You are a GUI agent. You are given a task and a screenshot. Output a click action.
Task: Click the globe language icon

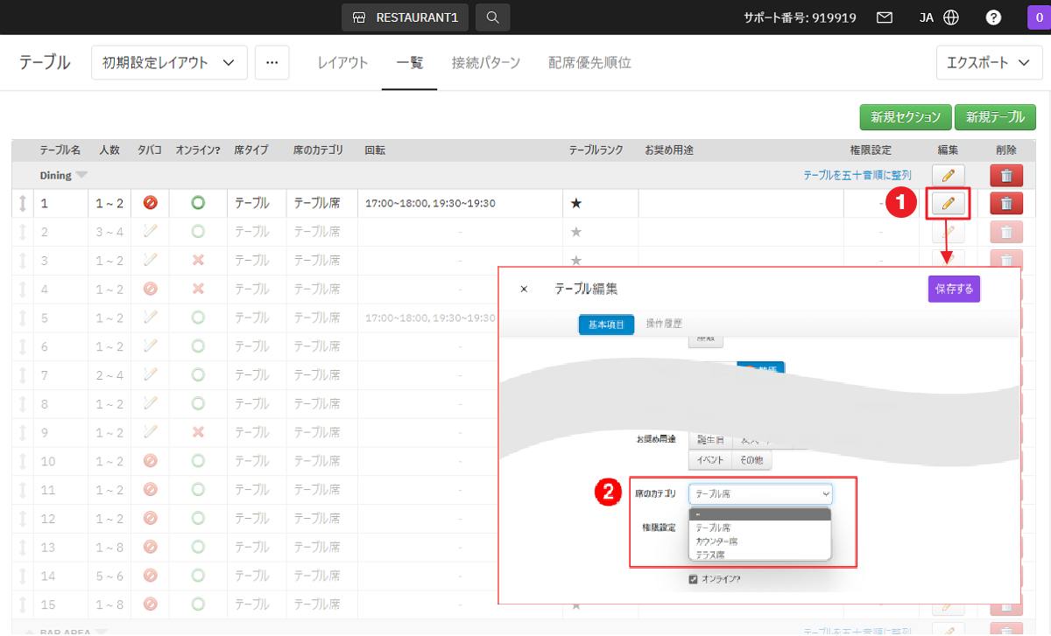coord(951,17)
